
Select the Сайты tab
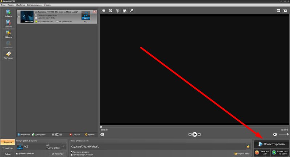(x=8, y=154)
